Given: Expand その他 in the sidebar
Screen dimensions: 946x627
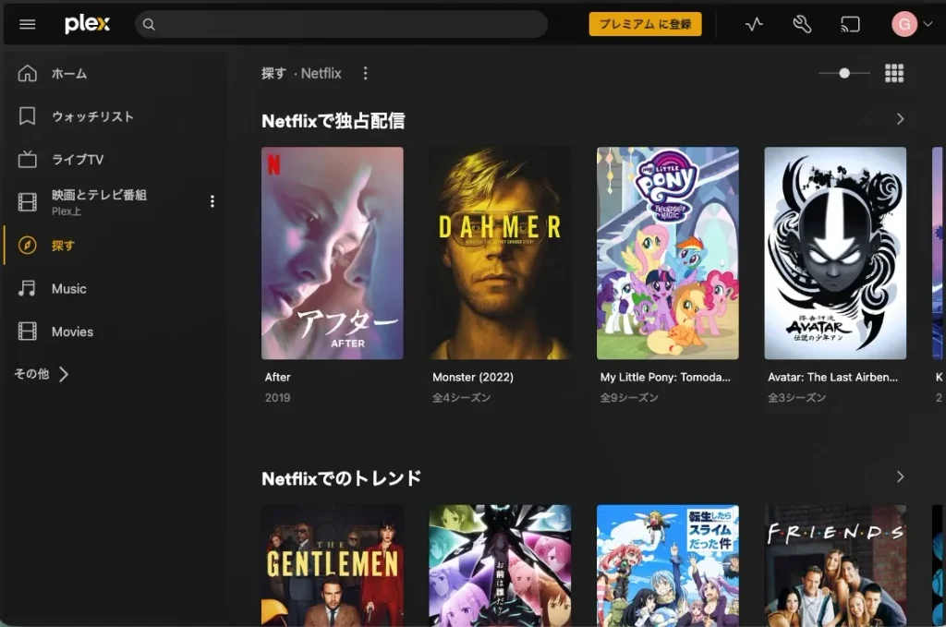Looking at the screenshot, I should click(42, 374).
